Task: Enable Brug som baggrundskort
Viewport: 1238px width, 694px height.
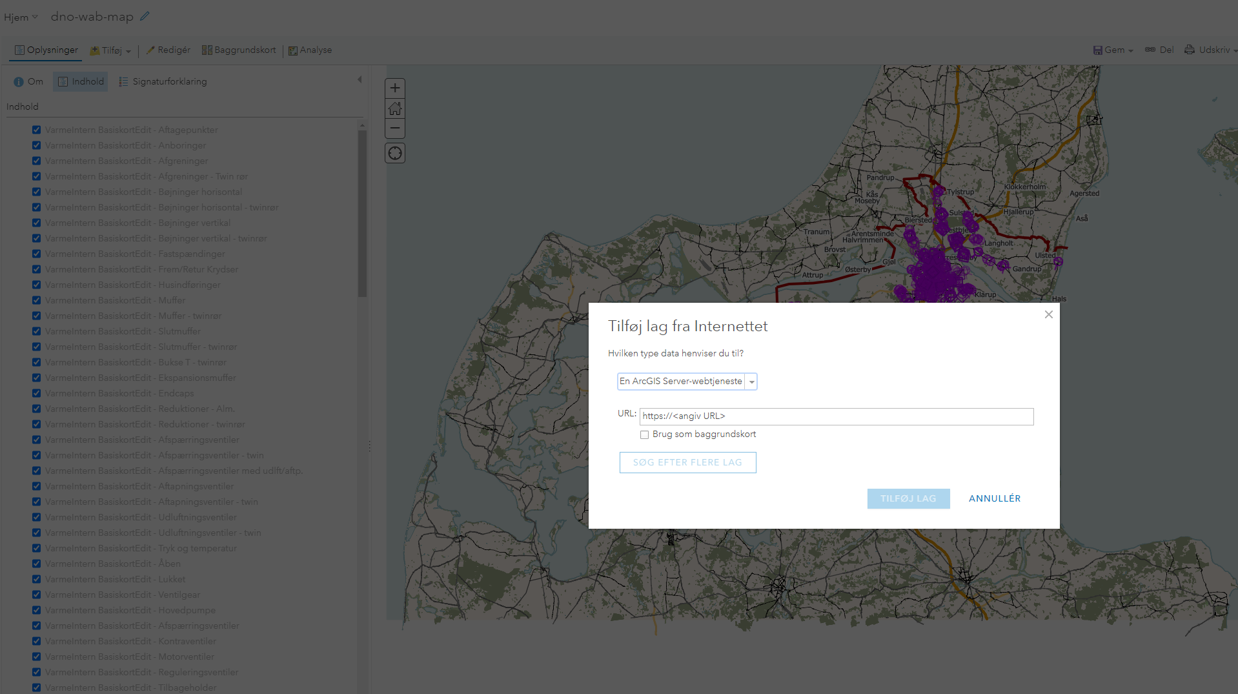Action: click(x=644, y=434)
